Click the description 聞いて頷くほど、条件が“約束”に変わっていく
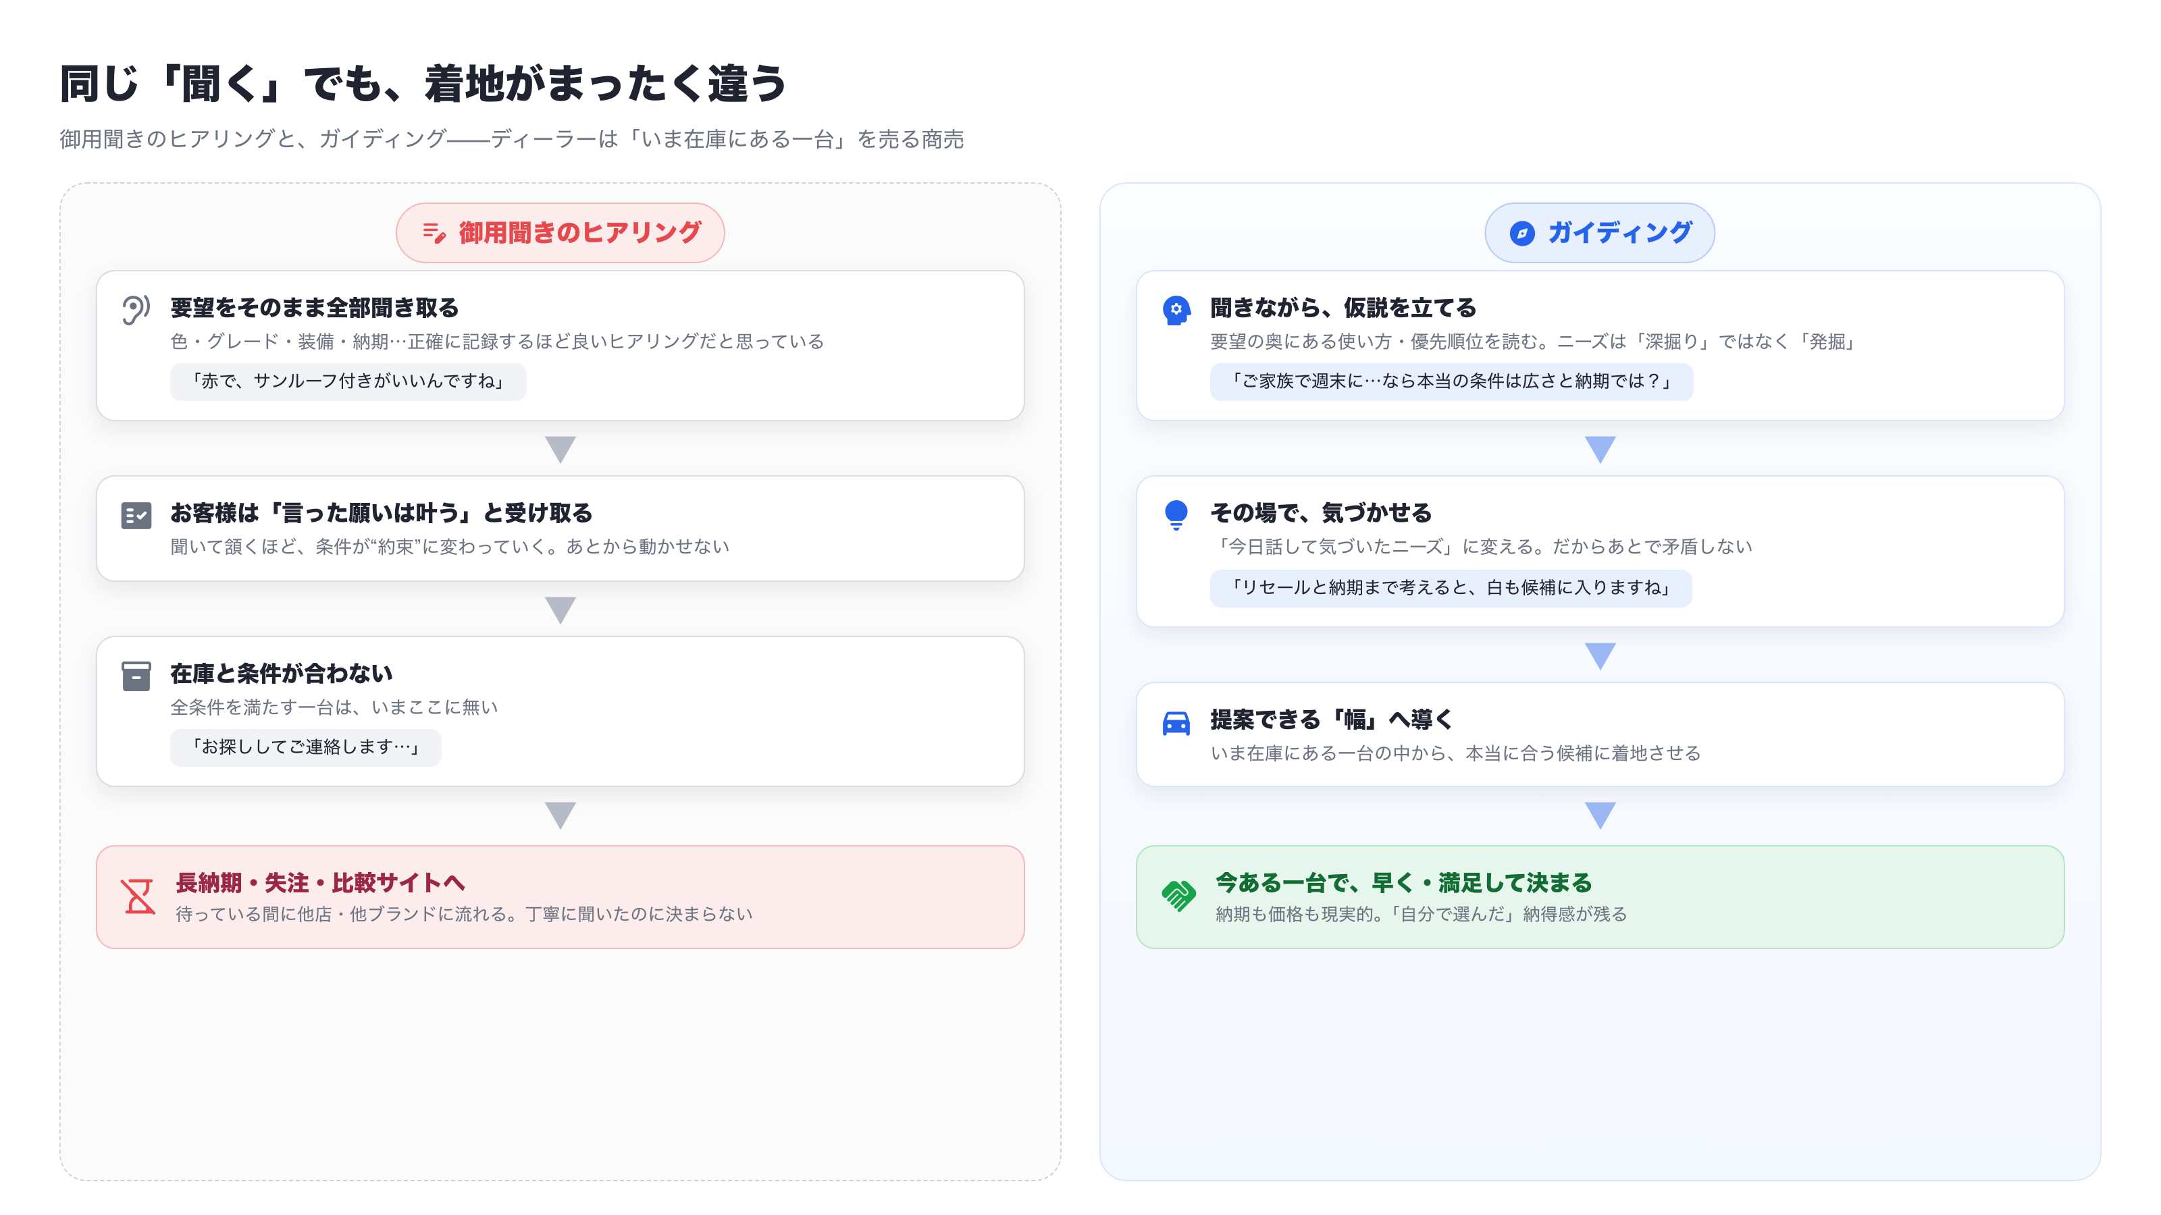2161x1215 pixels. tap(450, 547)
